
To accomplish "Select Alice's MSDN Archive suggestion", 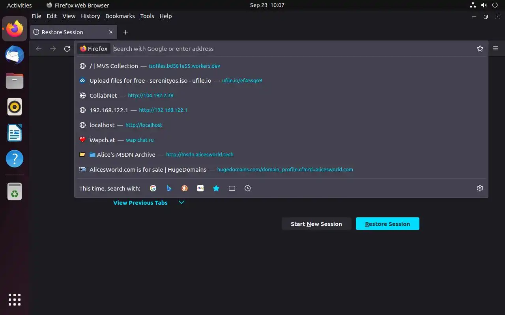I will tap(281, 154).
